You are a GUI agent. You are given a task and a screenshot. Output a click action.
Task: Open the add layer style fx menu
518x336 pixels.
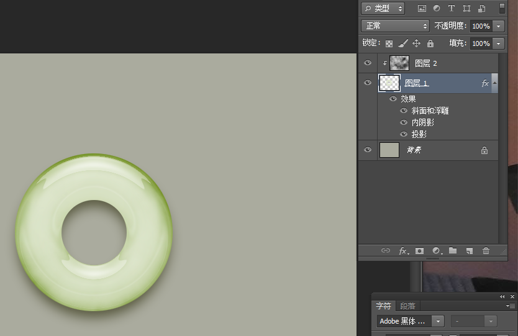click(404, 251)
